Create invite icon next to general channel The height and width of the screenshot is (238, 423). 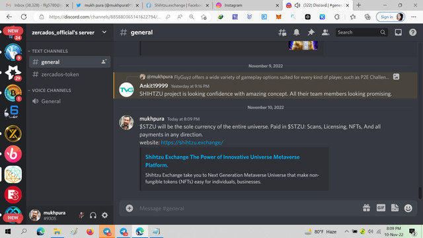[x=104, y=61]
